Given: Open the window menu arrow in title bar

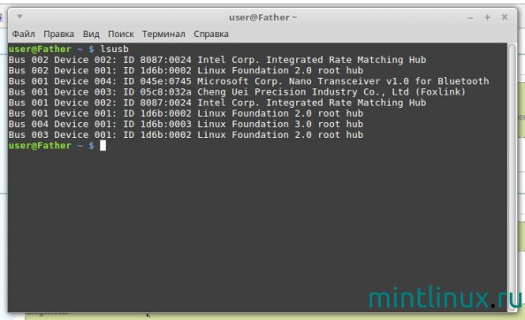Looking at the screenshot, I should click(x=19, y=17).
